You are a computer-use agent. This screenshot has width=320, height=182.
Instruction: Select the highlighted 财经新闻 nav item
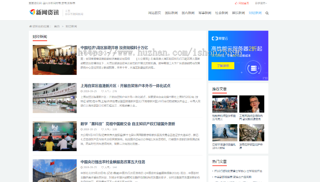coord(255,13)
